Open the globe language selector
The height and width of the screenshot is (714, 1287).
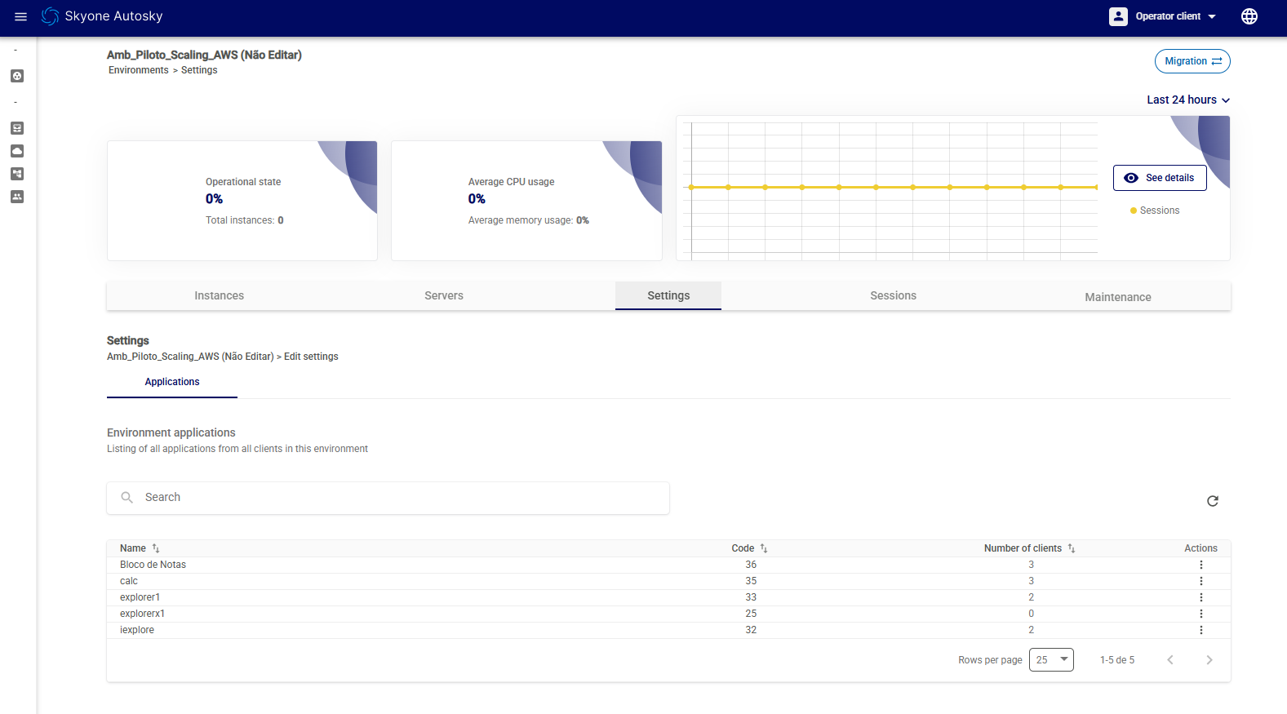click(x=1249, y=16)
